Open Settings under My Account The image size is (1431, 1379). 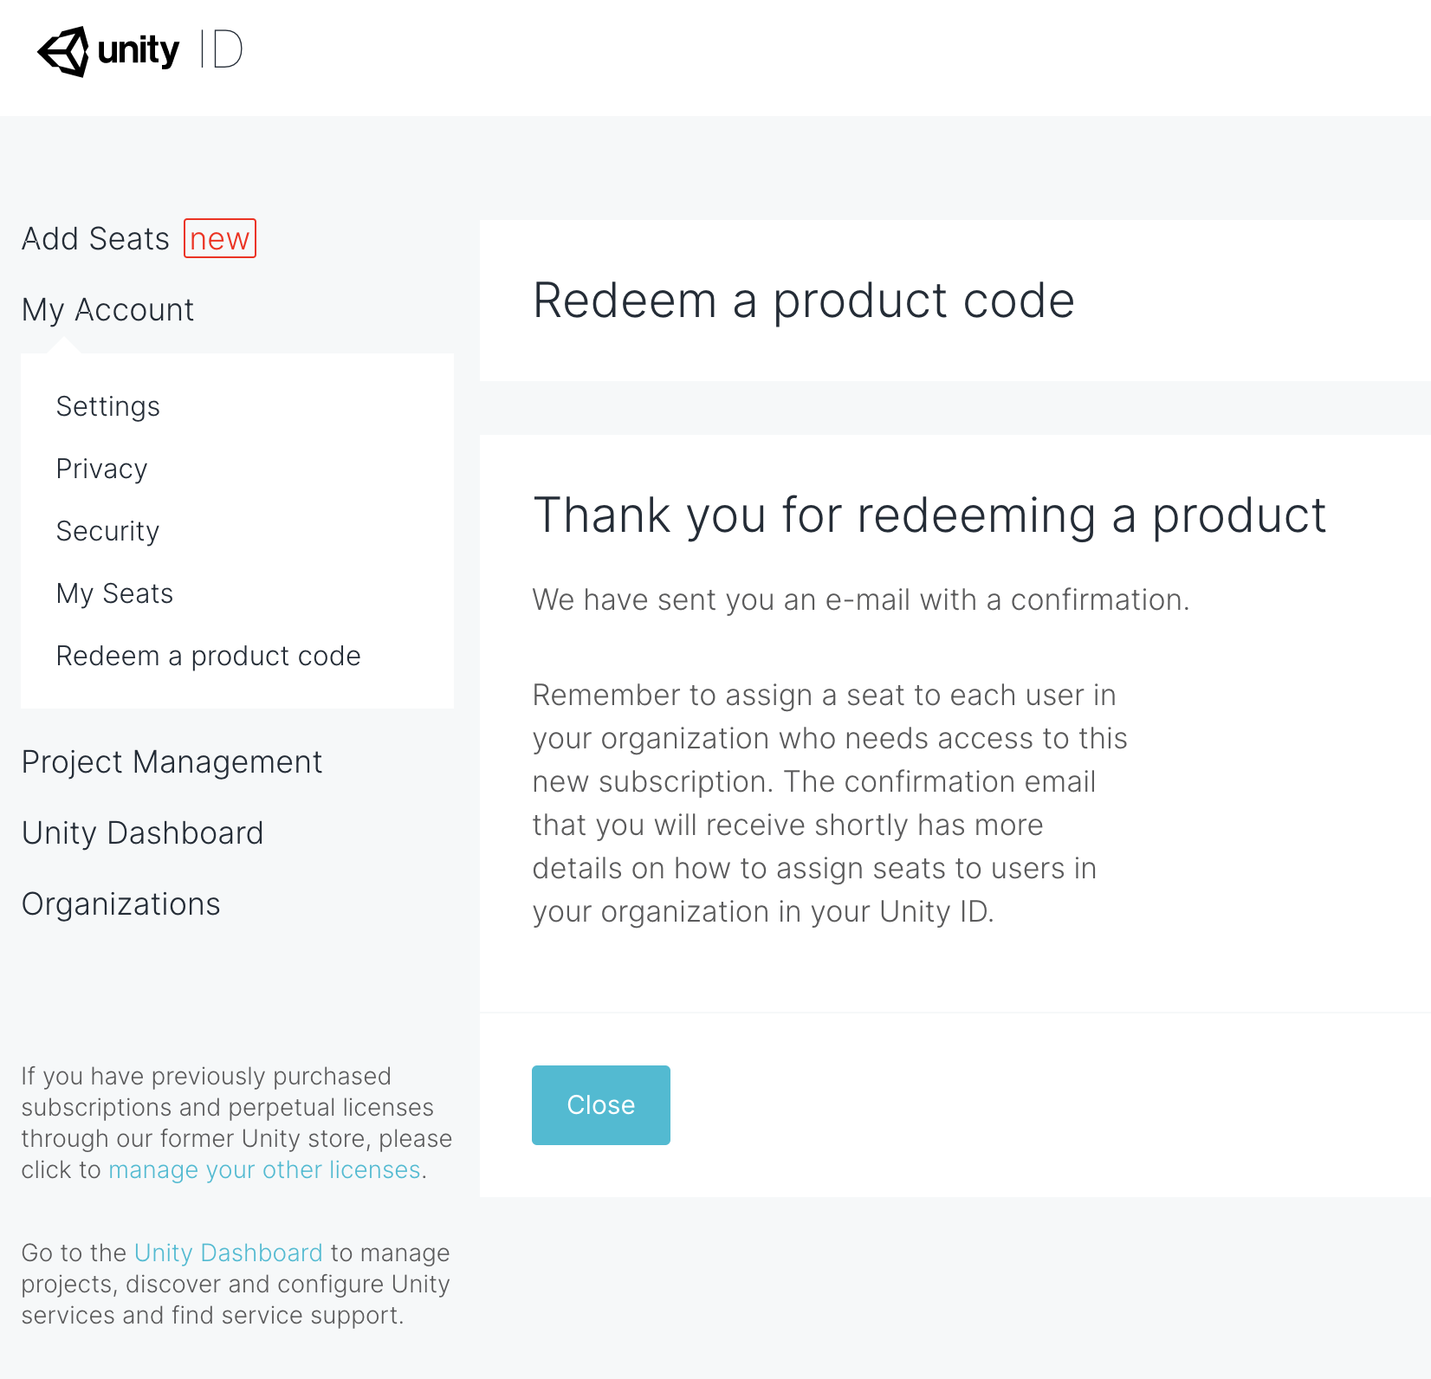pyautogui.click(x=108, y=406)
